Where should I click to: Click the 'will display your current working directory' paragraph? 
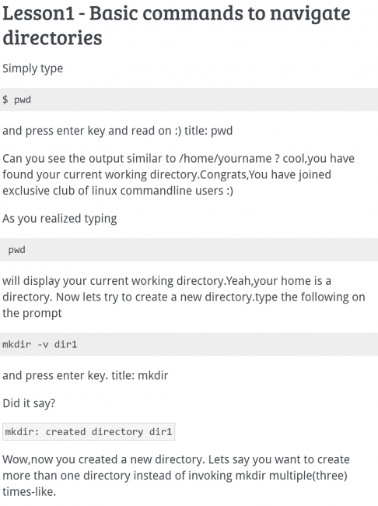(x=184, y=297)
